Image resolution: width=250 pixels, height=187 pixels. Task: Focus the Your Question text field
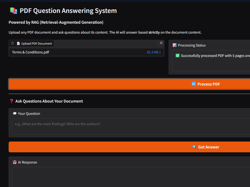(131, 126)
